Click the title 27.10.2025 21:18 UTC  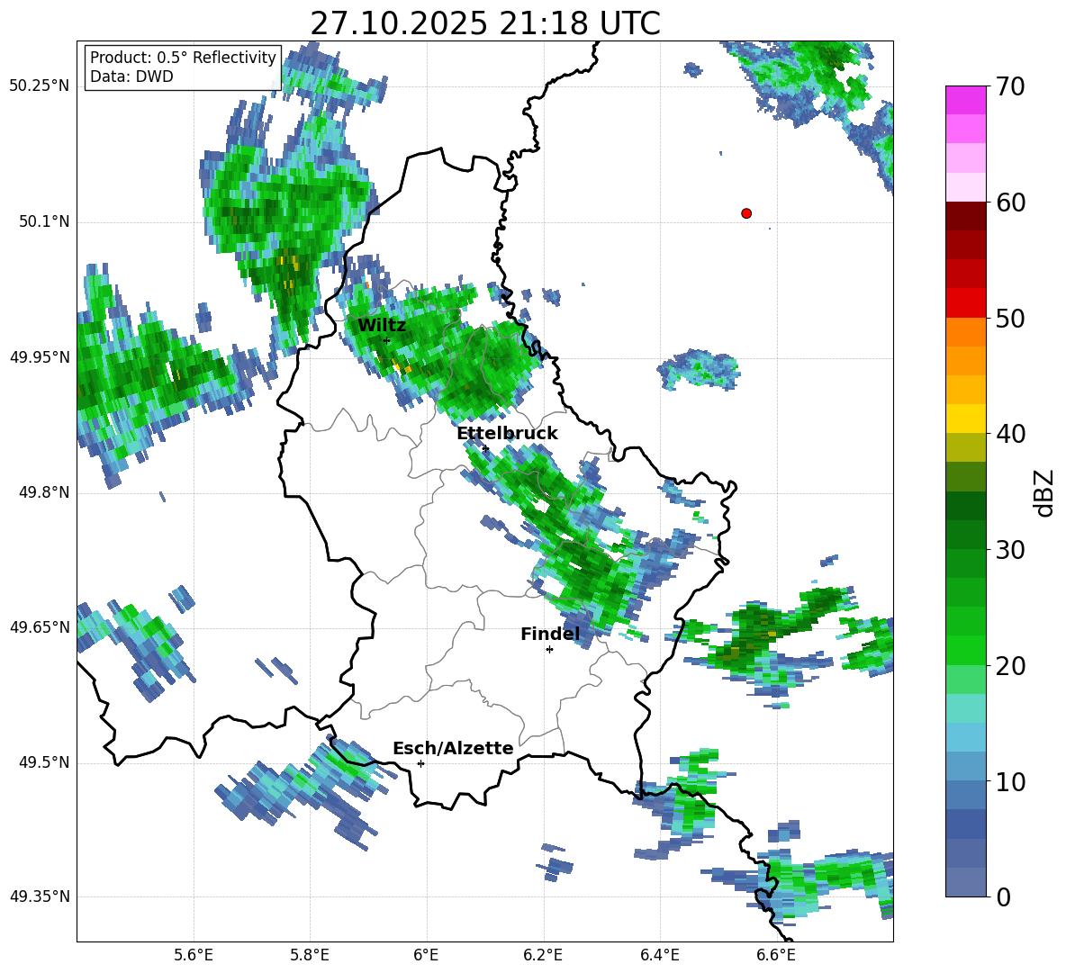coord(485,23)
